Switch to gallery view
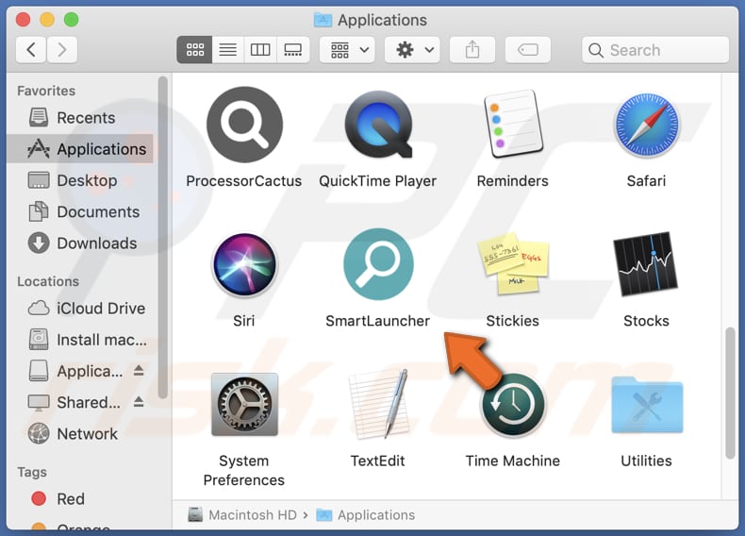This screenshot has width=745, height=536. coord(292,49)
